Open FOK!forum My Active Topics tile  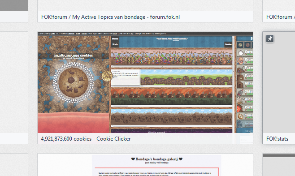(x=110, y=17)
